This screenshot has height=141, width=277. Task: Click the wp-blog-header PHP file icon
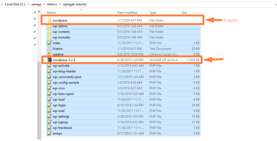click(x=49, y=71)
